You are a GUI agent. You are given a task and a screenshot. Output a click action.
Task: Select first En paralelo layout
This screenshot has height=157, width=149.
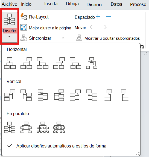pyautogui.click(x=10, y=127)
